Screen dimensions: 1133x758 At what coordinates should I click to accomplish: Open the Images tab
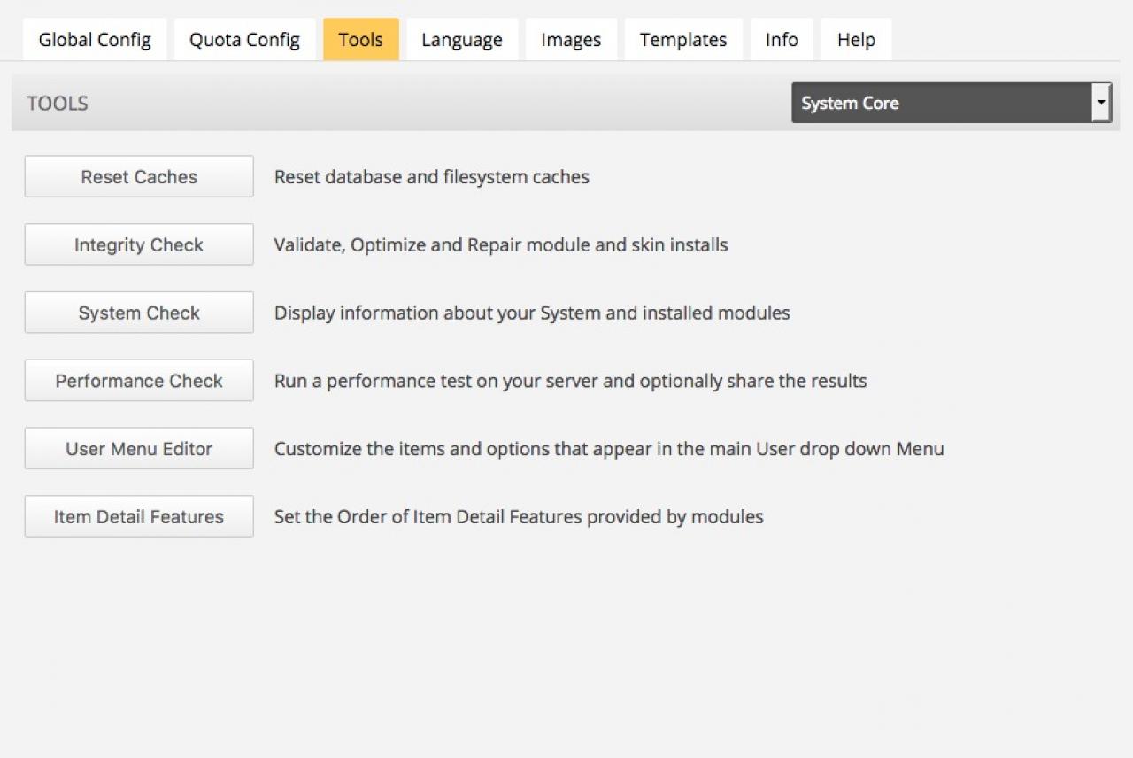tap(571, 40)
